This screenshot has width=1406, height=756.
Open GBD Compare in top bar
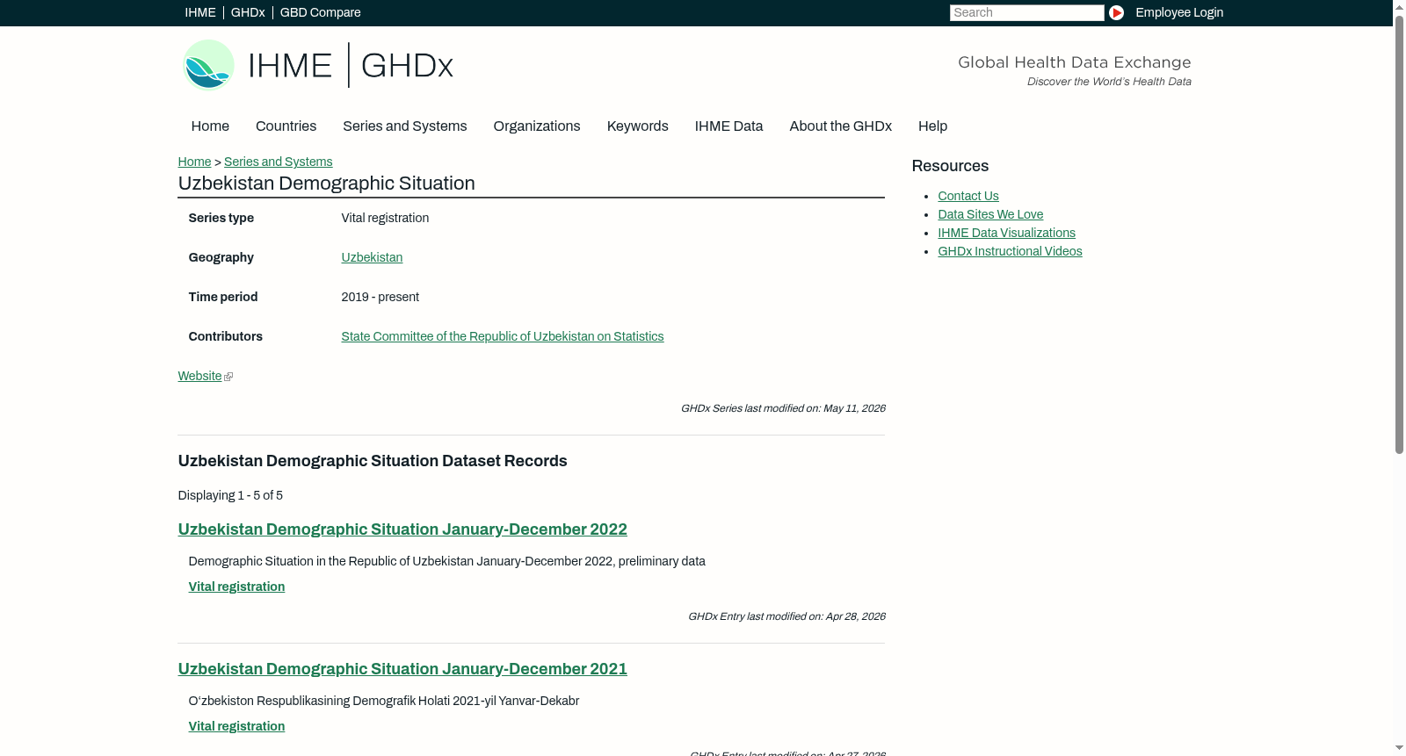pos(321,12)
